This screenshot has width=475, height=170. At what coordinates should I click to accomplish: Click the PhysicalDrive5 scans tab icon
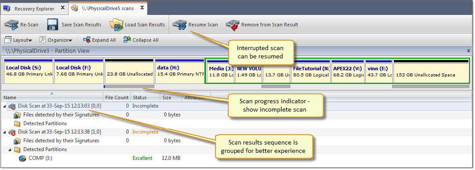tap(74, 8)
